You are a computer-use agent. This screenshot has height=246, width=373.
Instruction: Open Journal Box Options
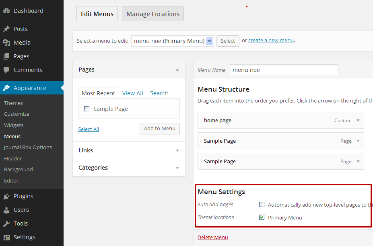click(x=28, y=148)
